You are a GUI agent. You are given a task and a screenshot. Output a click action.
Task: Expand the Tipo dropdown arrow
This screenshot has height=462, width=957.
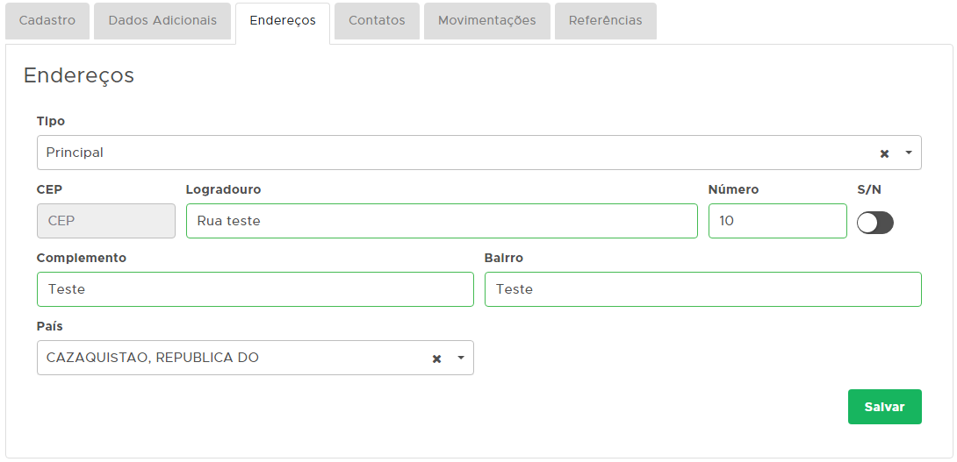pos(908,153)
